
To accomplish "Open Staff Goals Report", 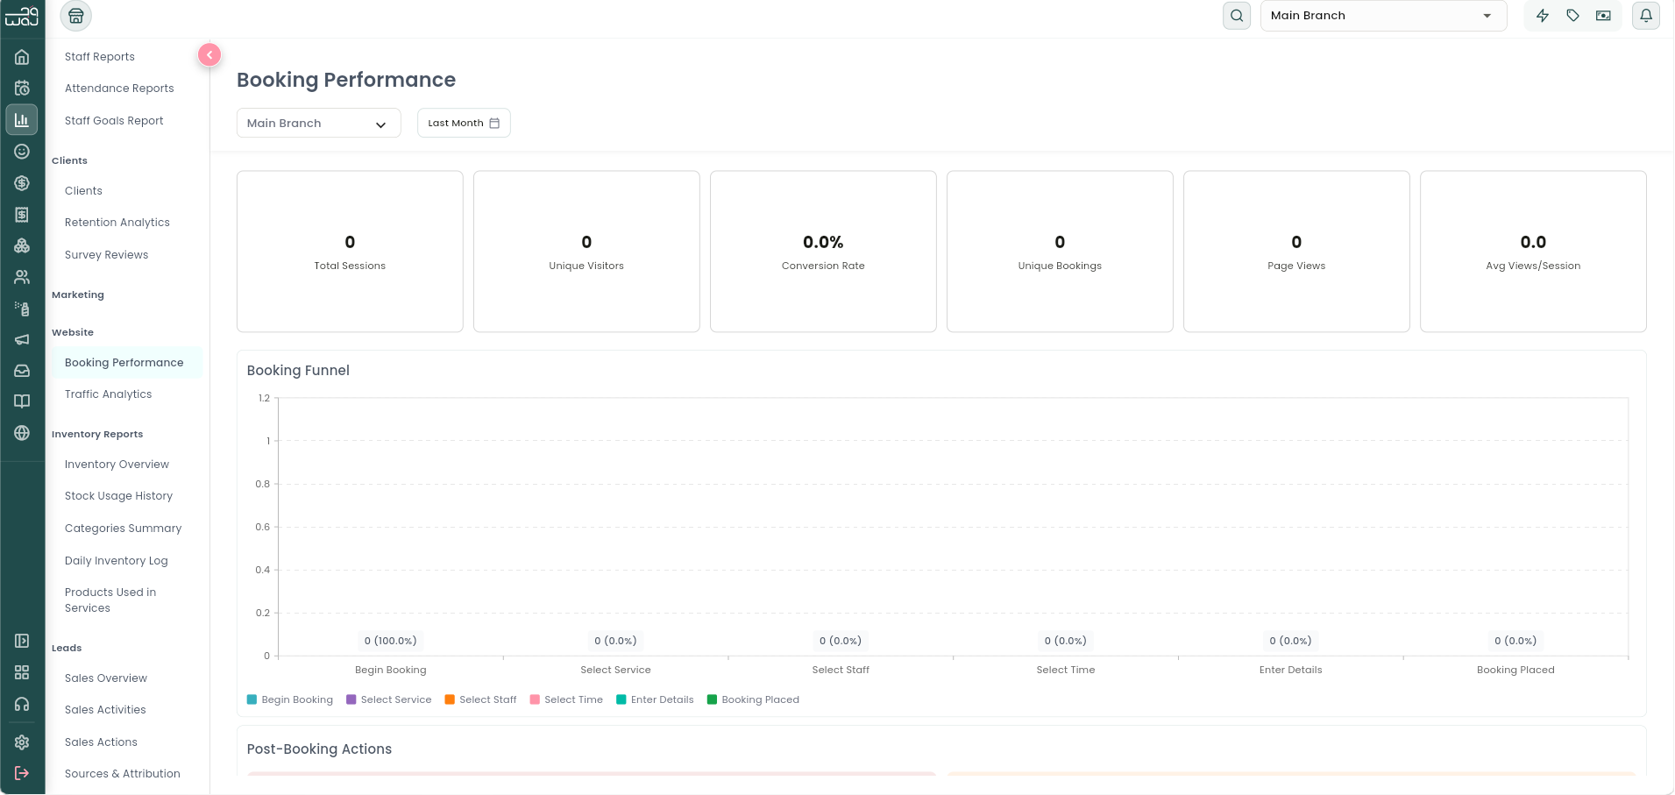I will tap(114, 121).
